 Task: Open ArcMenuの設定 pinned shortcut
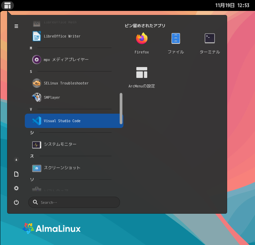(x=142, y=77)
